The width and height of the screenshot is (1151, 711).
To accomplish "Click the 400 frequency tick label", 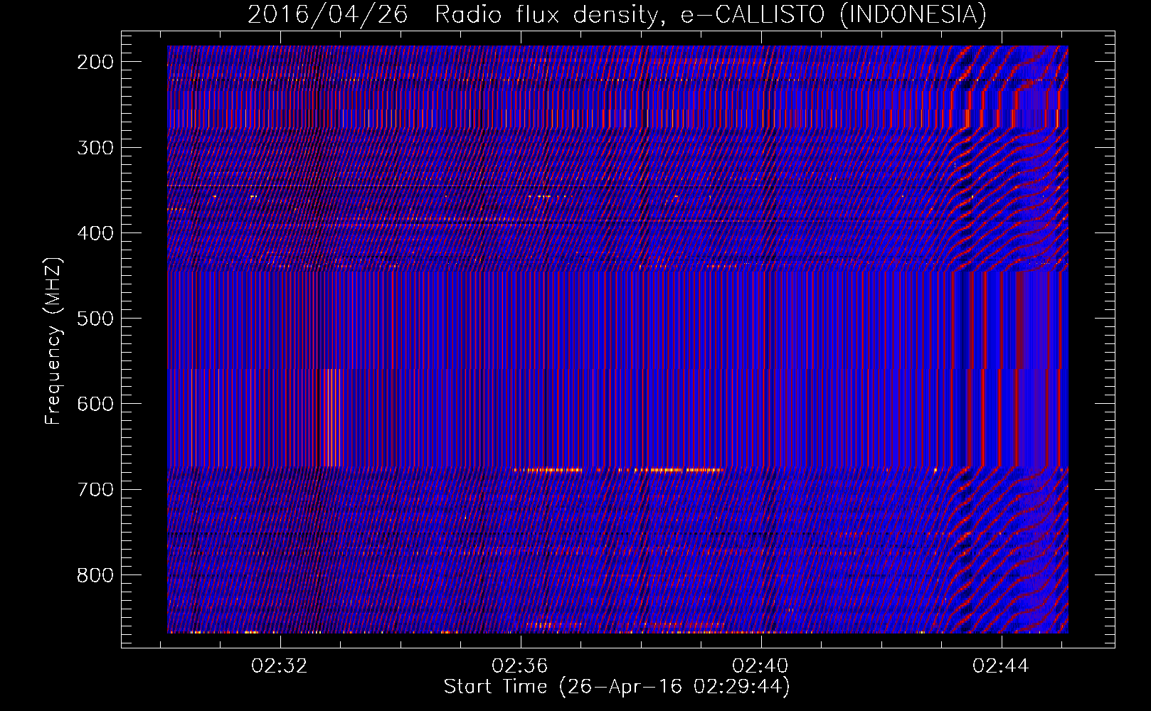I will (x=95, y=233).
